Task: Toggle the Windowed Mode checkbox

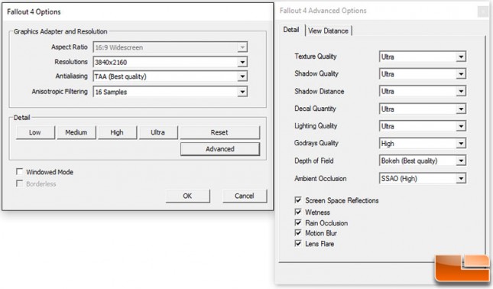Action: [x=20, y=172]
